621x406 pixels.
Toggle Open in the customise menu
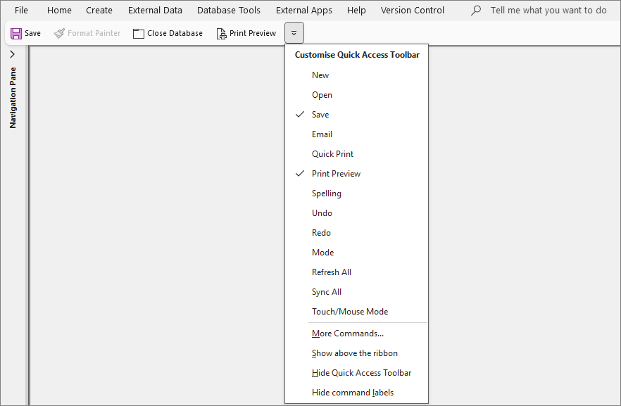(x=356, y=95)
